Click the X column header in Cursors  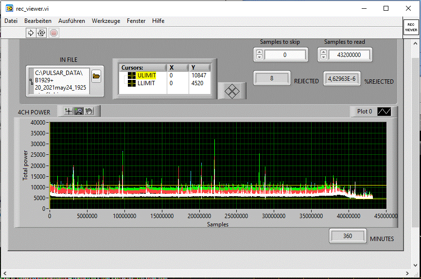(x=177, y=68)
